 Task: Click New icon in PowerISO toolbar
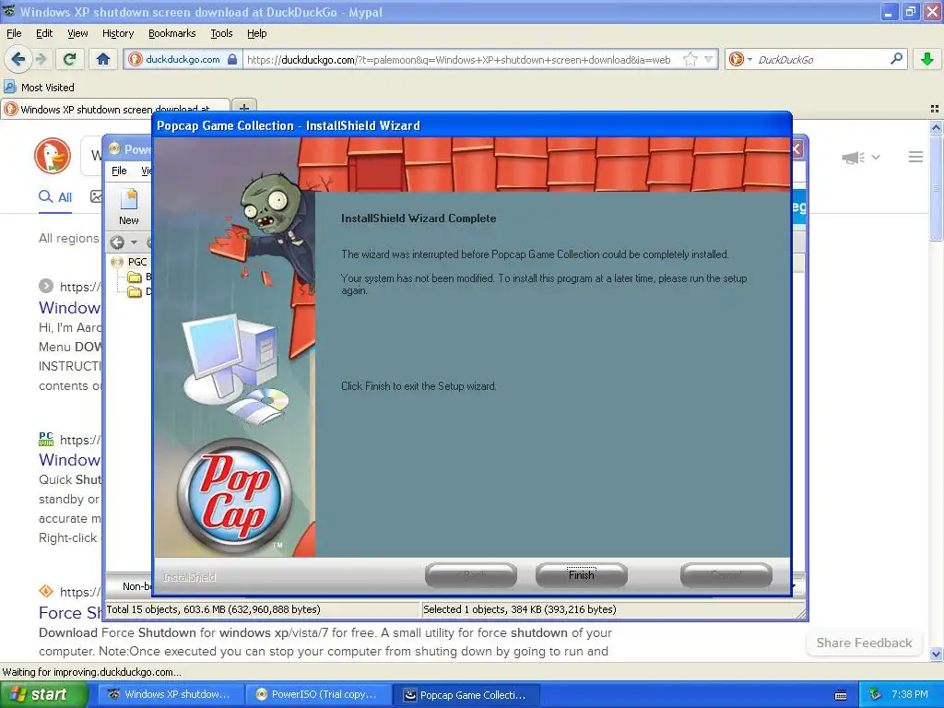[x=128, y=206]
